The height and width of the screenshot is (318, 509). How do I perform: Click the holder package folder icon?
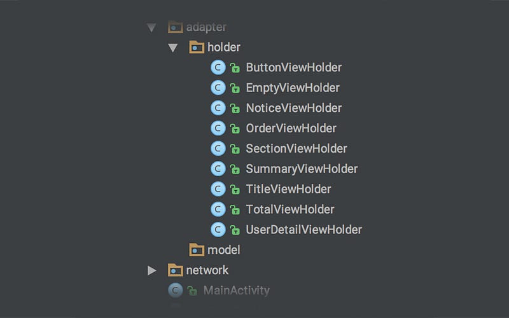pyautogui.click(x=197, y=47)
